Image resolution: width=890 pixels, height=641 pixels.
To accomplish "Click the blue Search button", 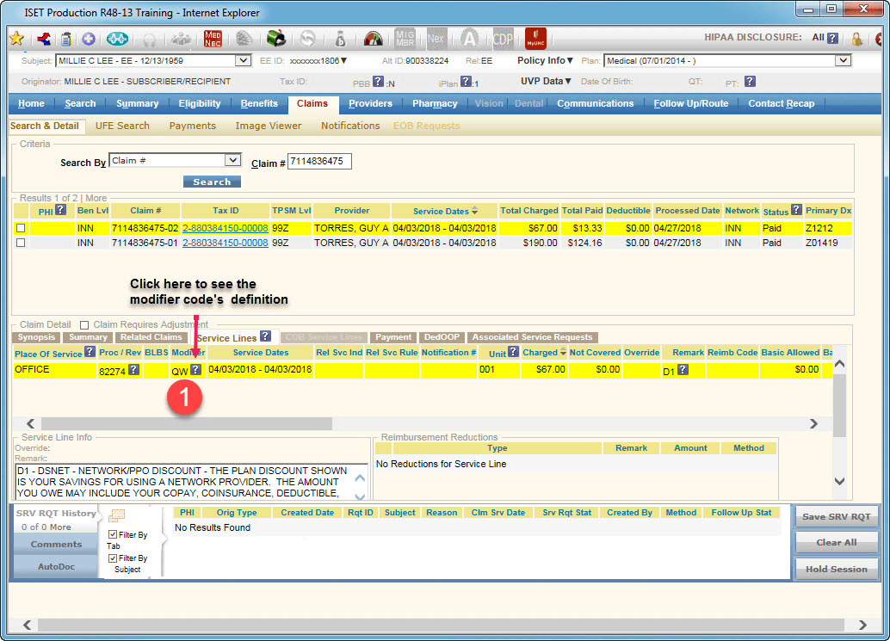I will tap(212, 182).
